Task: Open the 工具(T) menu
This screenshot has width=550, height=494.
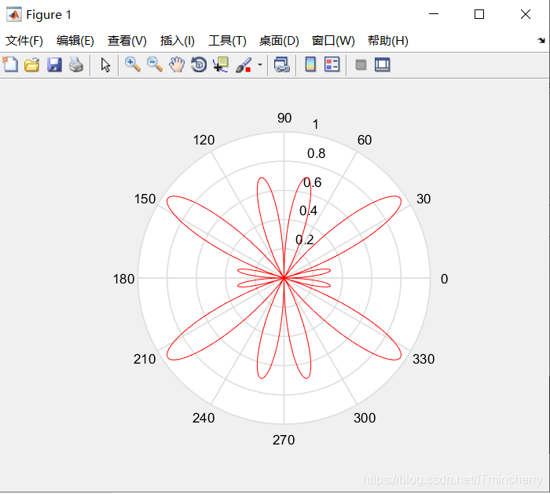Action: (227, 41)
